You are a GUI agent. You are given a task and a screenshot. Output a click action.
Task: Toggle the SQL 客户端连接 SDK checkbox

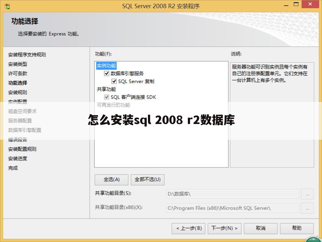[x=107, y=97]
